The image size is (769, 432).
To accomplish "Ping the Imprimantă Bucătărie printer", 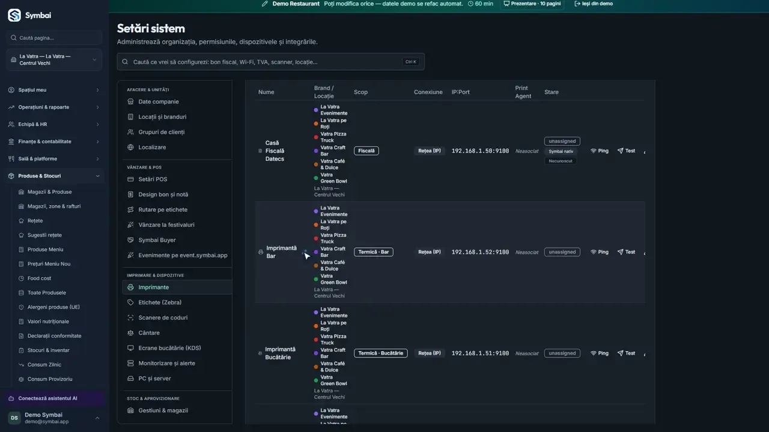I will [x=600, y=353].
